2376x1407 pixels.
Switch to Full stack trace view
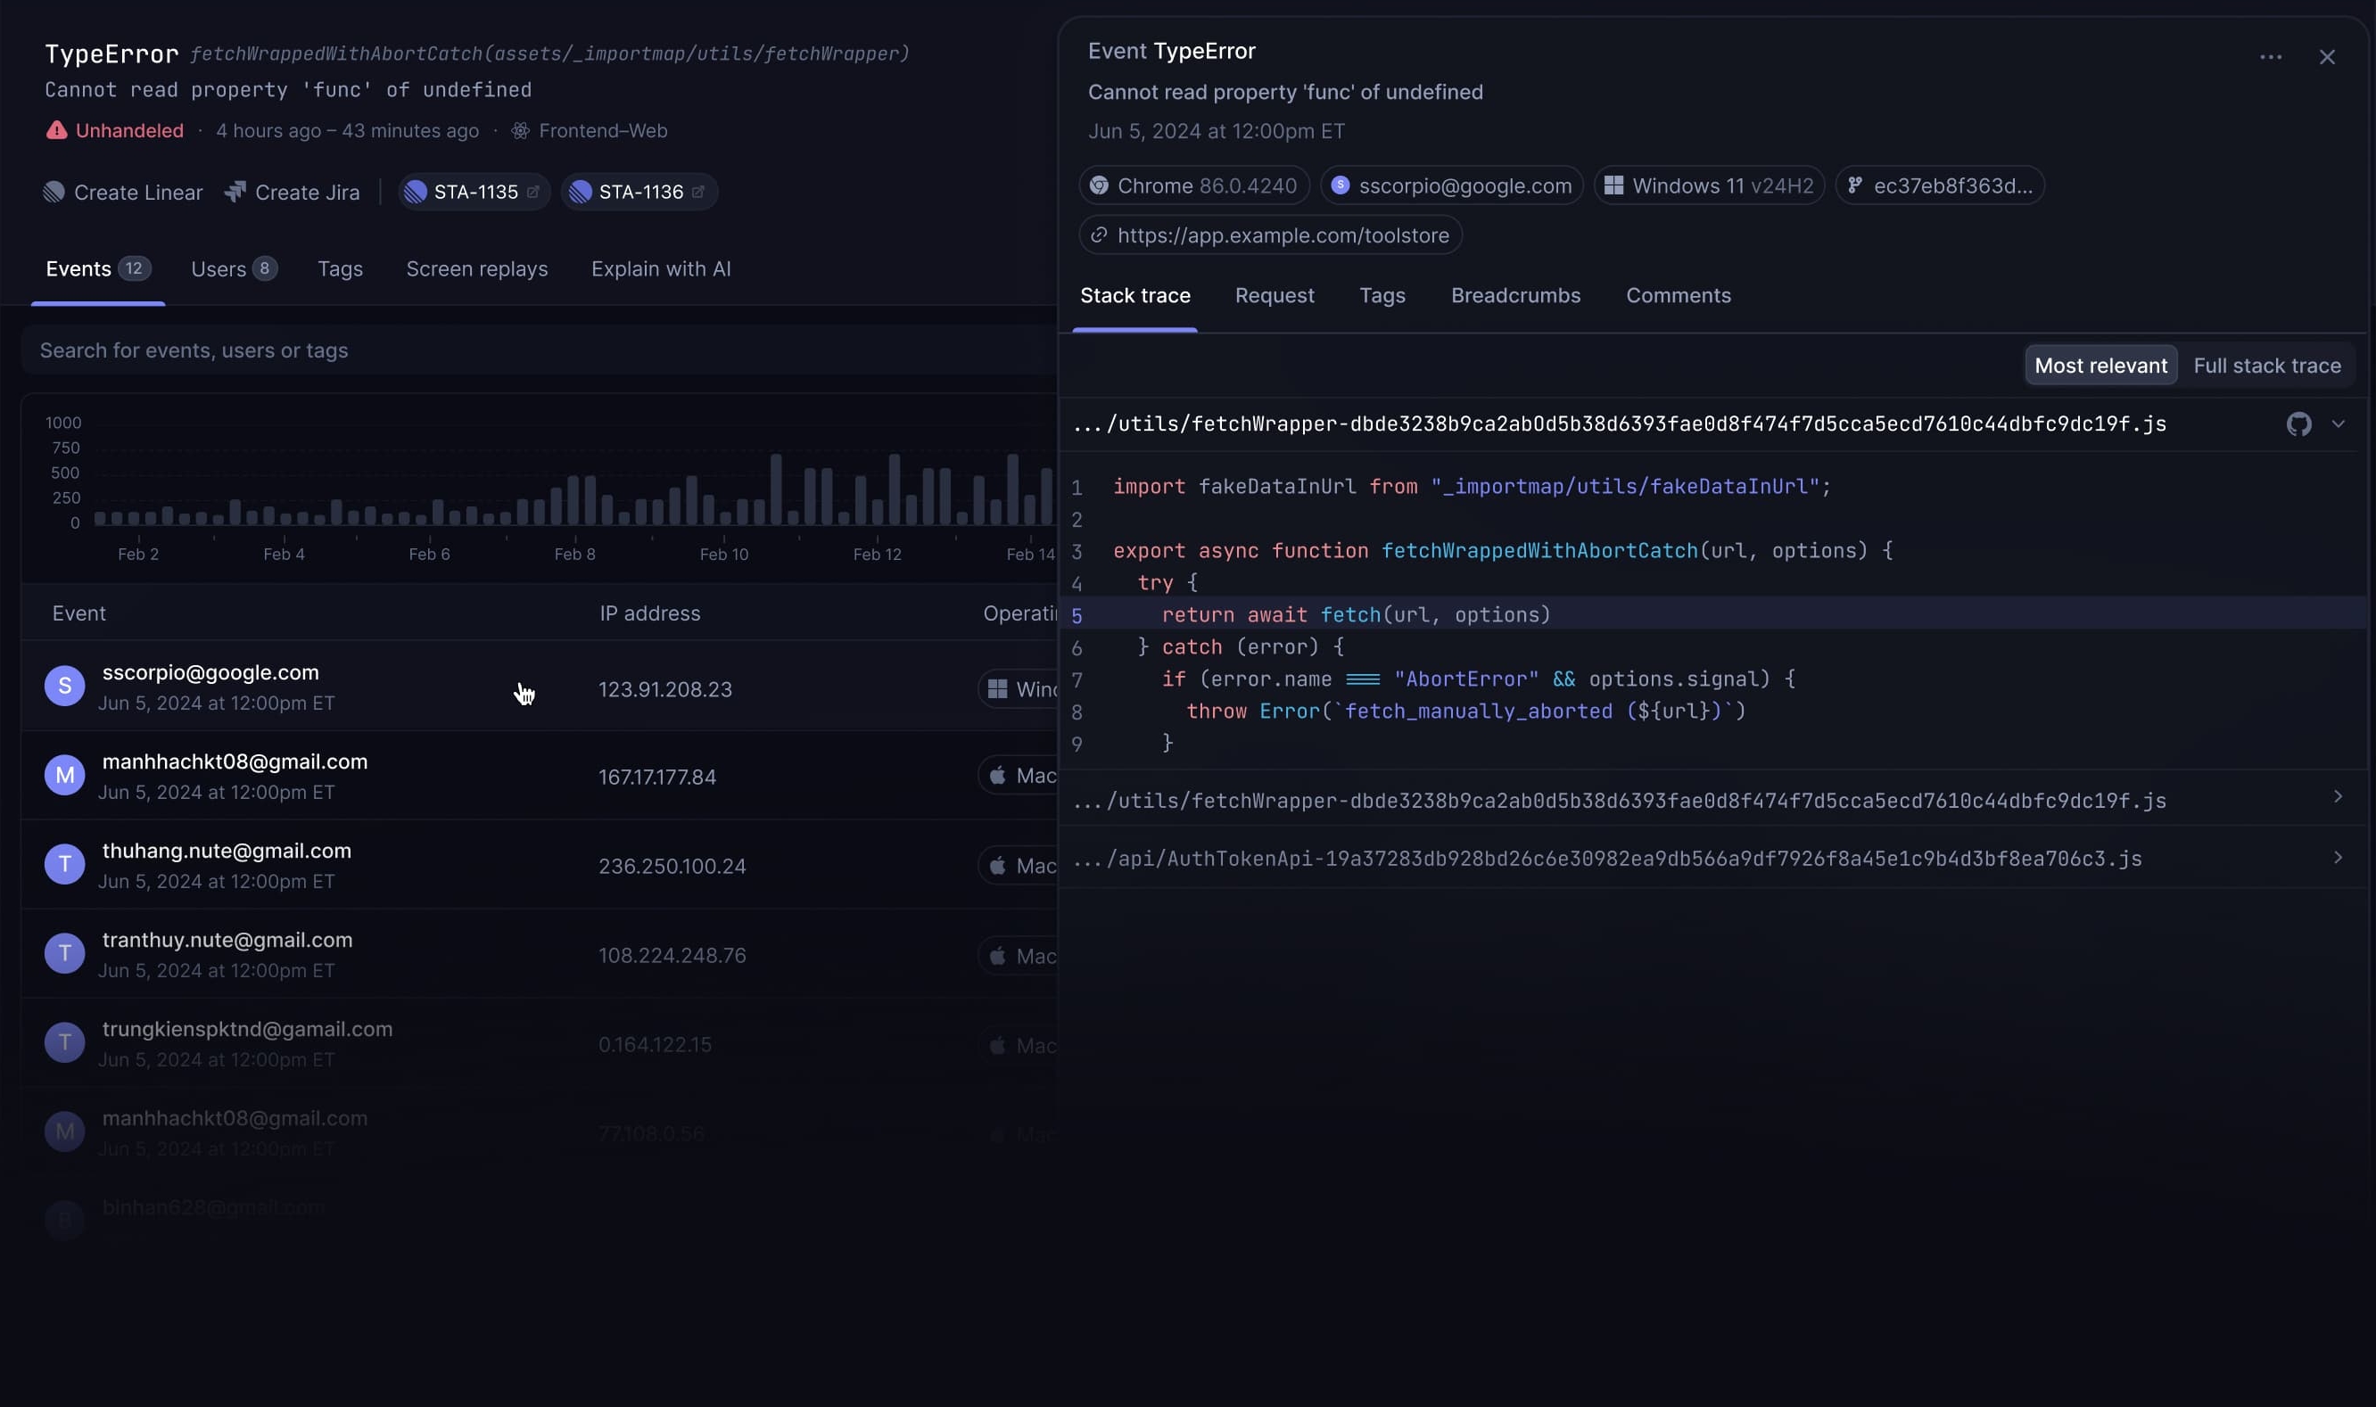pyautogui.click(x=2267, y=365)
